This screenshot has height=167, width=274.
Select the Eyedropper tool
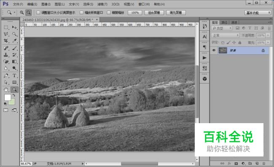(x=14, y=40)
